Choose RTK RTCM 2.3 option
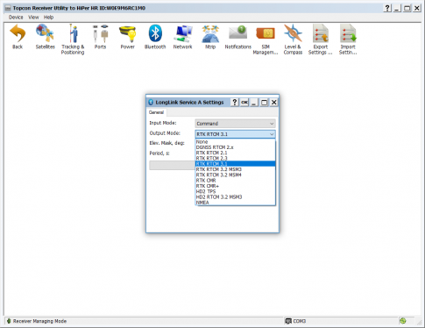This screenshot has height=328, width=425. tap(235, 159)
